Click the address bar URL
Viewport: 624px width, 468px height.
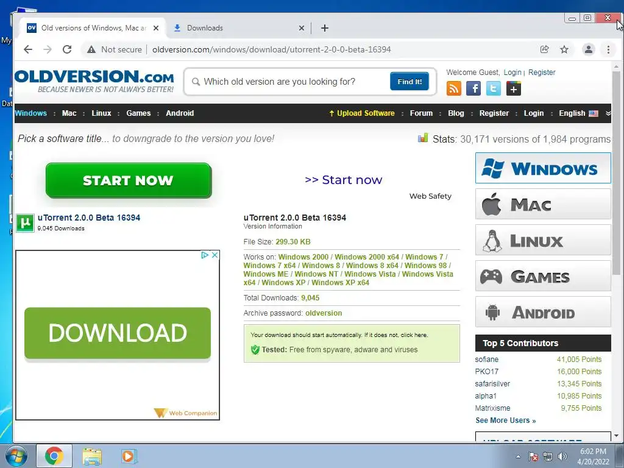pos(271,49)
